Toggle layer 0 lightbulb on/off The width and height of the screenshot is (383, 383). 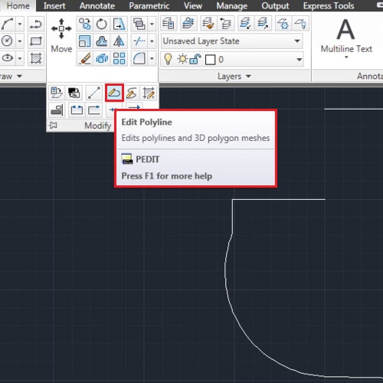[x=168, y=59]
